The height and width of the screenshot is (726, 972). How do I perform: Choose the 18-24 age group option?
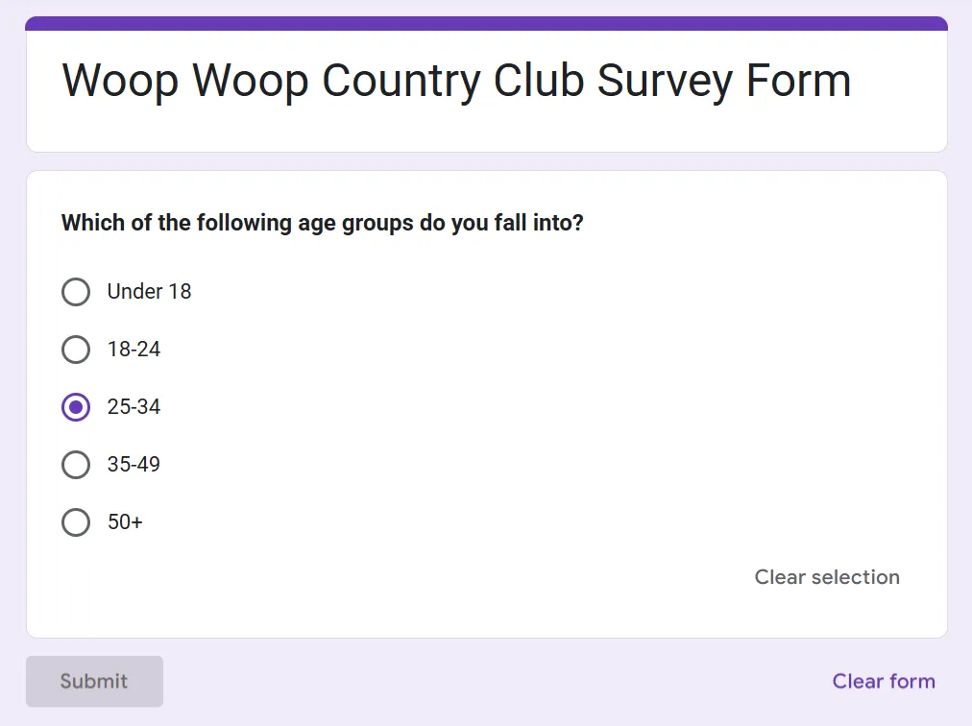(x=76, y=350)
